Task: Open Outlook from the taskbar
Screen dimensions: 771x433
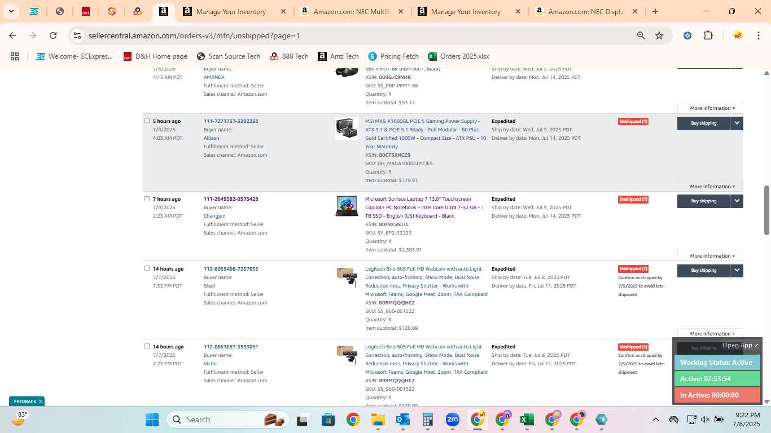Action: [x=402, y=419]
